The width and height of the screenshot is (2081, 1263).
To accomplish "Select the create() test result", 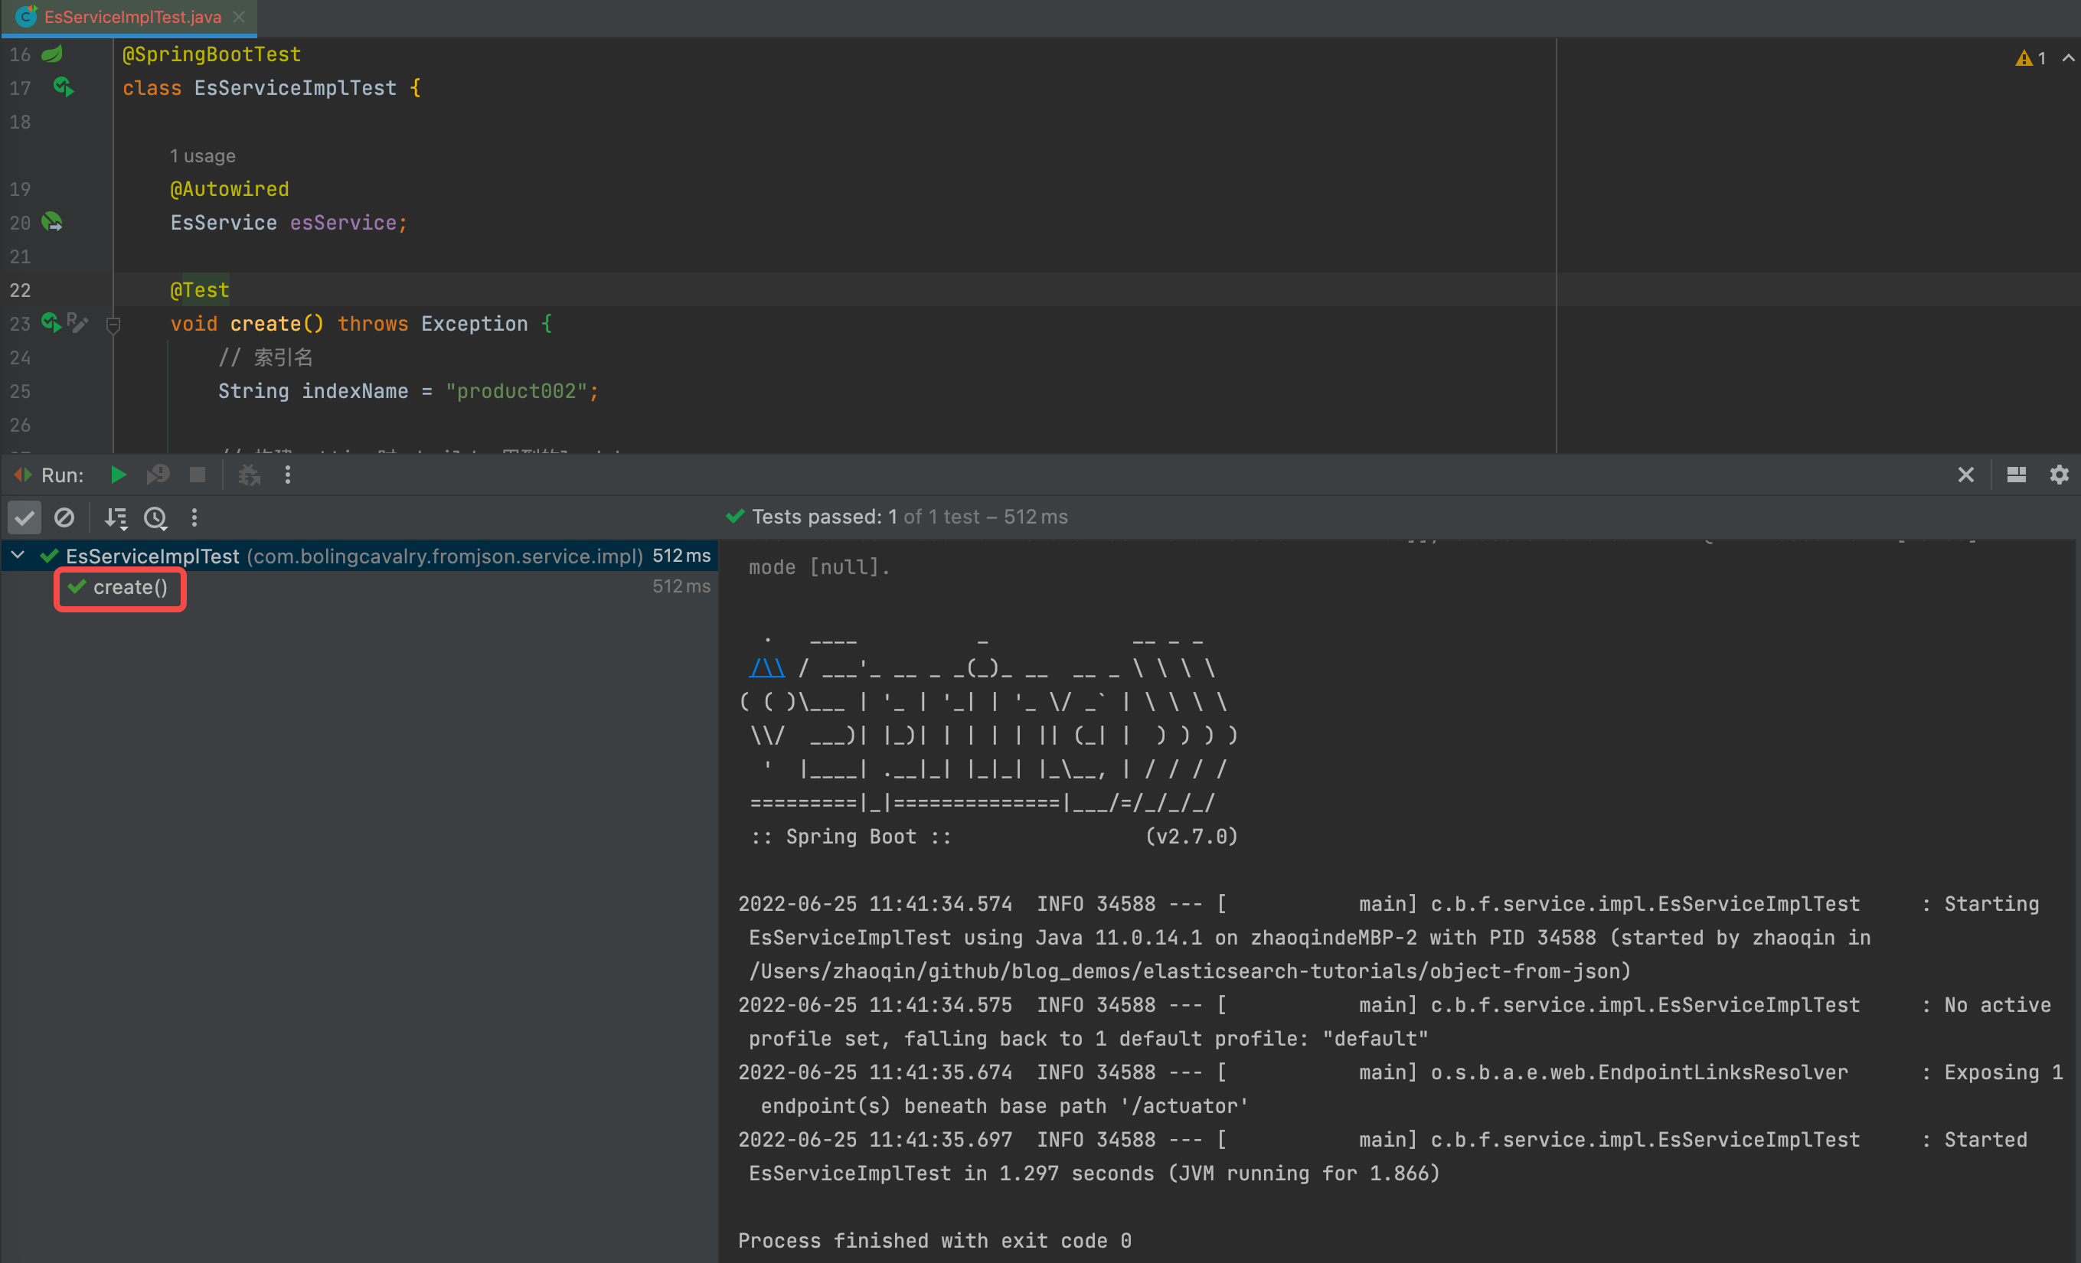I will [129, 588].
